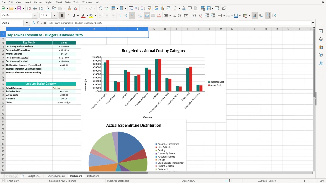
Task: Toggle Wrap Text
Action: pyautogui.click(x=140, y=16)
